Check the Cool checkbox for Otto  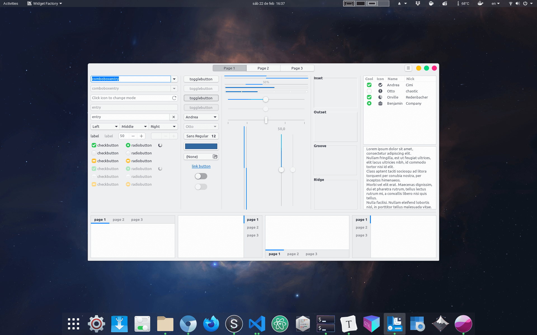(x=369, y=91)
